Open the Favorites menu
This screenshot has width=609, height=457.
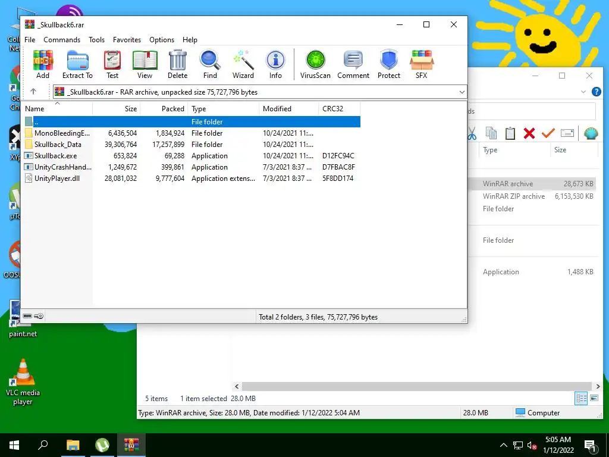[x=127, y=40]
